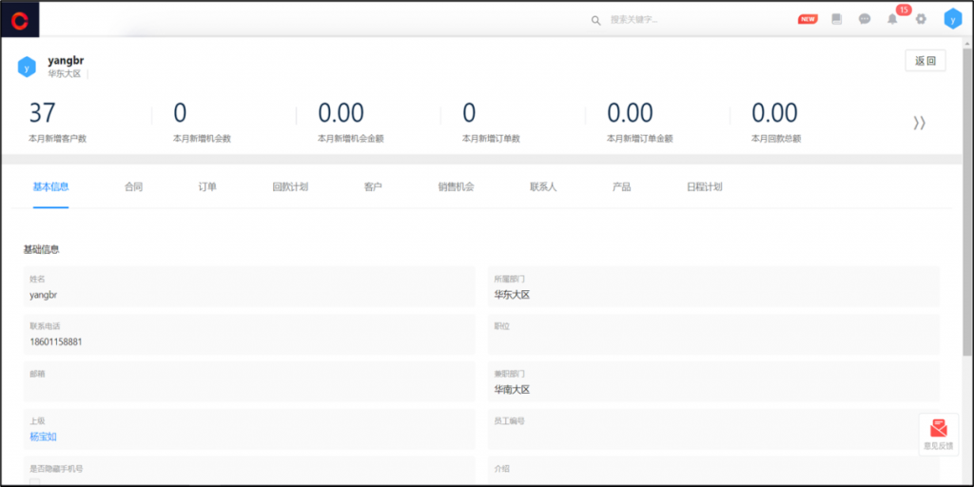The image size is (974, 487).
Task: Open the book/help document icon
Action: click(837, 19)
